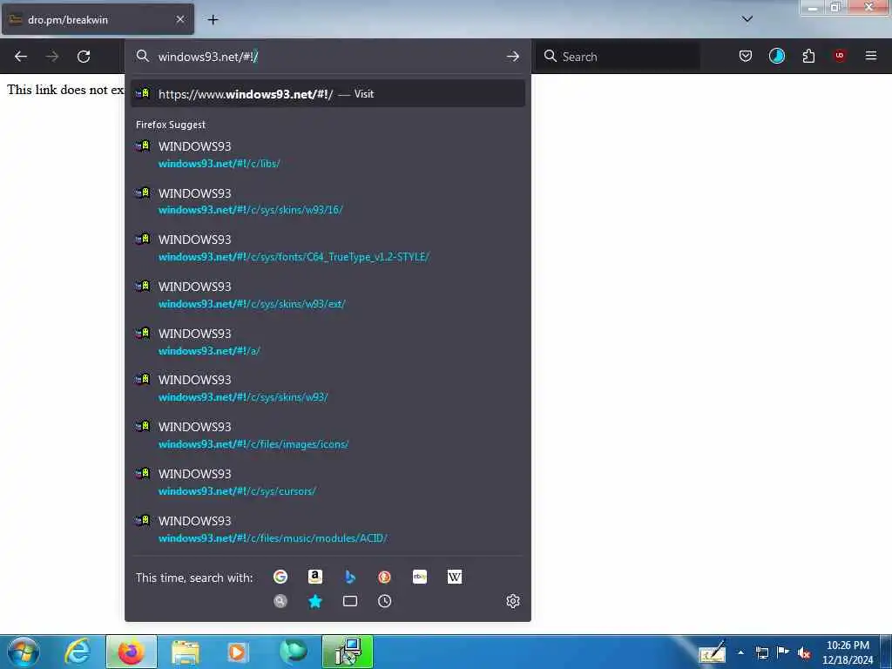Switch to Firefox in the taskbar
The width and height of the screenshot is (892, 669).
132,652
